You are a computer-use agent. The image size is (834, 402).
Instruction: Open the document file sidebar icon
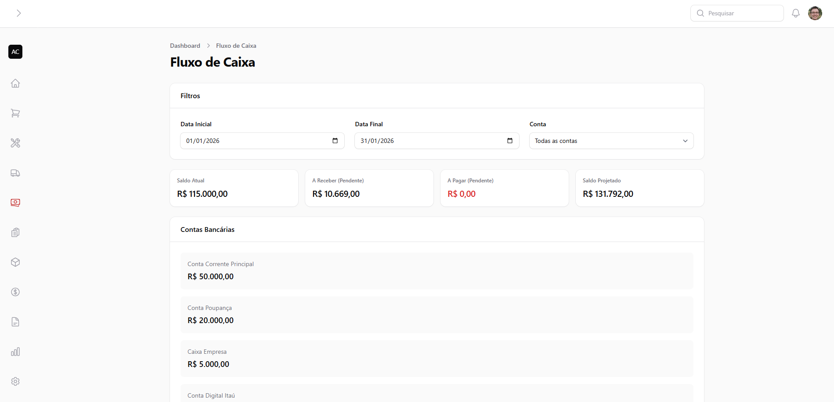pos(15,322)
